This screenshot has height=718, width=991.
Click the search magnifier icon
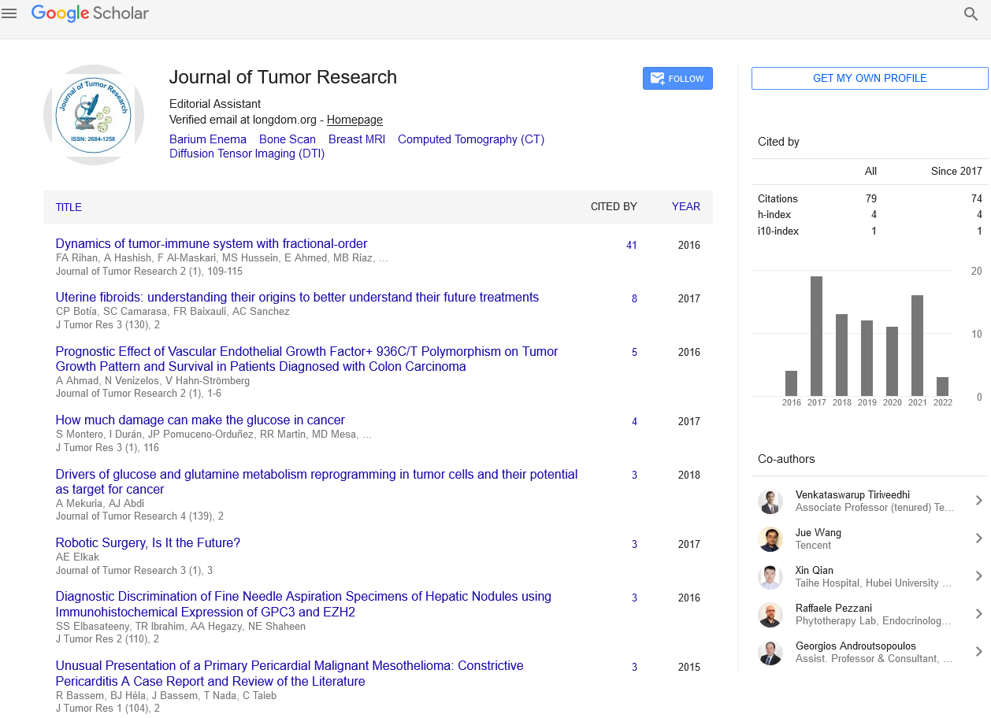tap(971, 13)
